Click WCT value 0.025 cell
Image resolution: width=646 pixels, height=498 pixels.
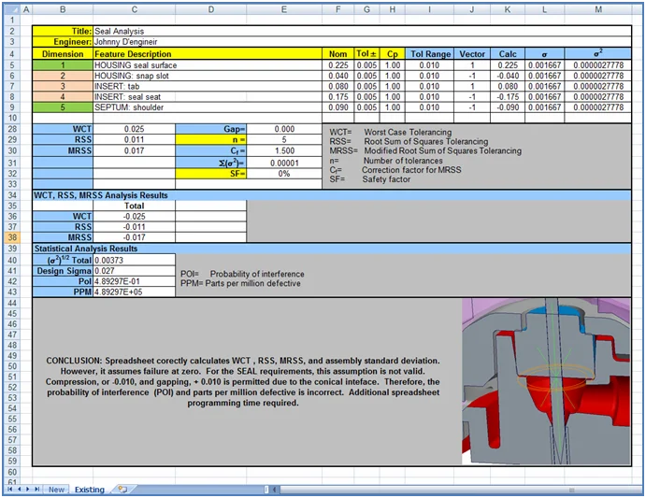(135, 129)
